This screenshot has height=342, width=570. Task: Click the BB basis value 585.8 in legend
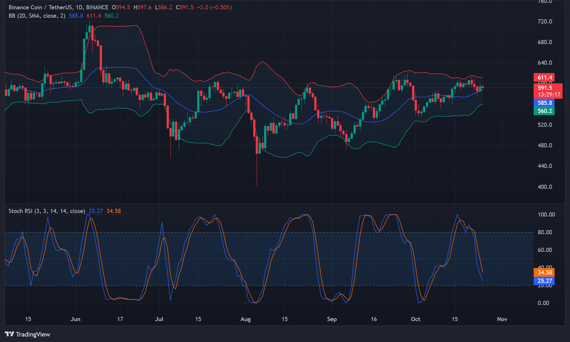[76, 15]
